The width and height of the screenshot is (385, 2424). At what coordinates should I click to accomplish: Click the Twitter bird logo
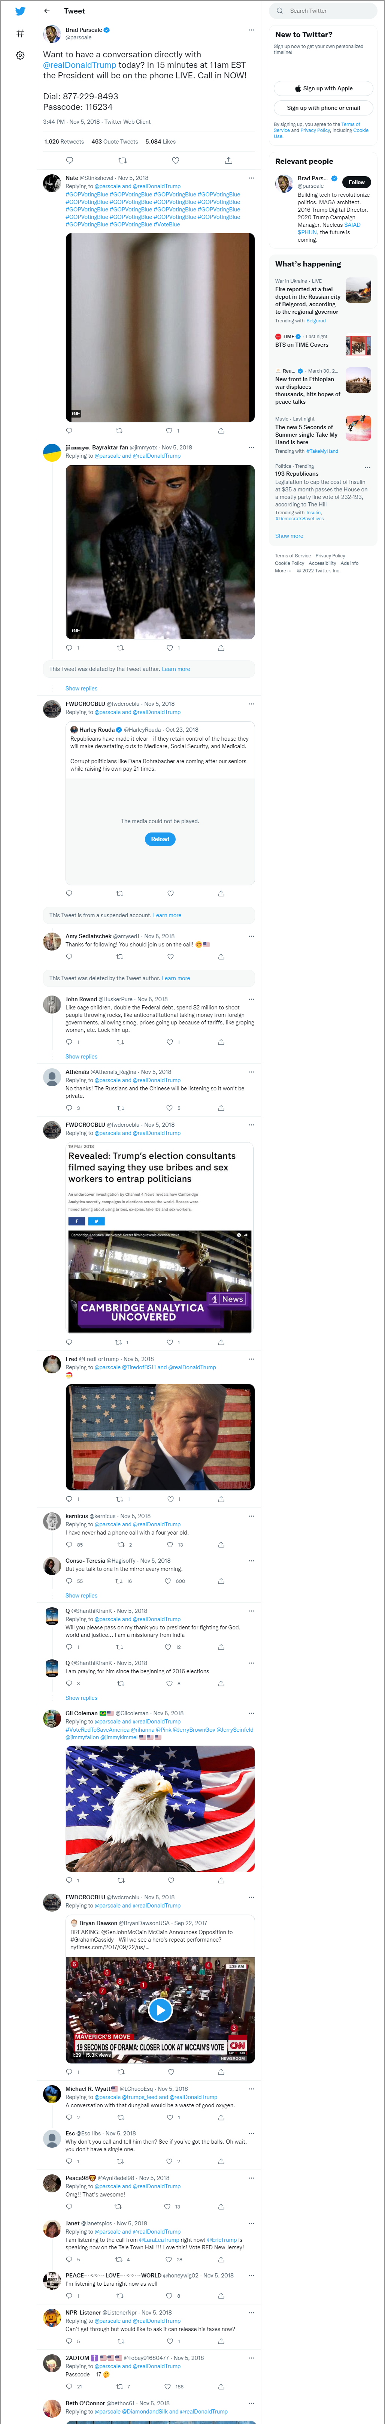(20, 11)
